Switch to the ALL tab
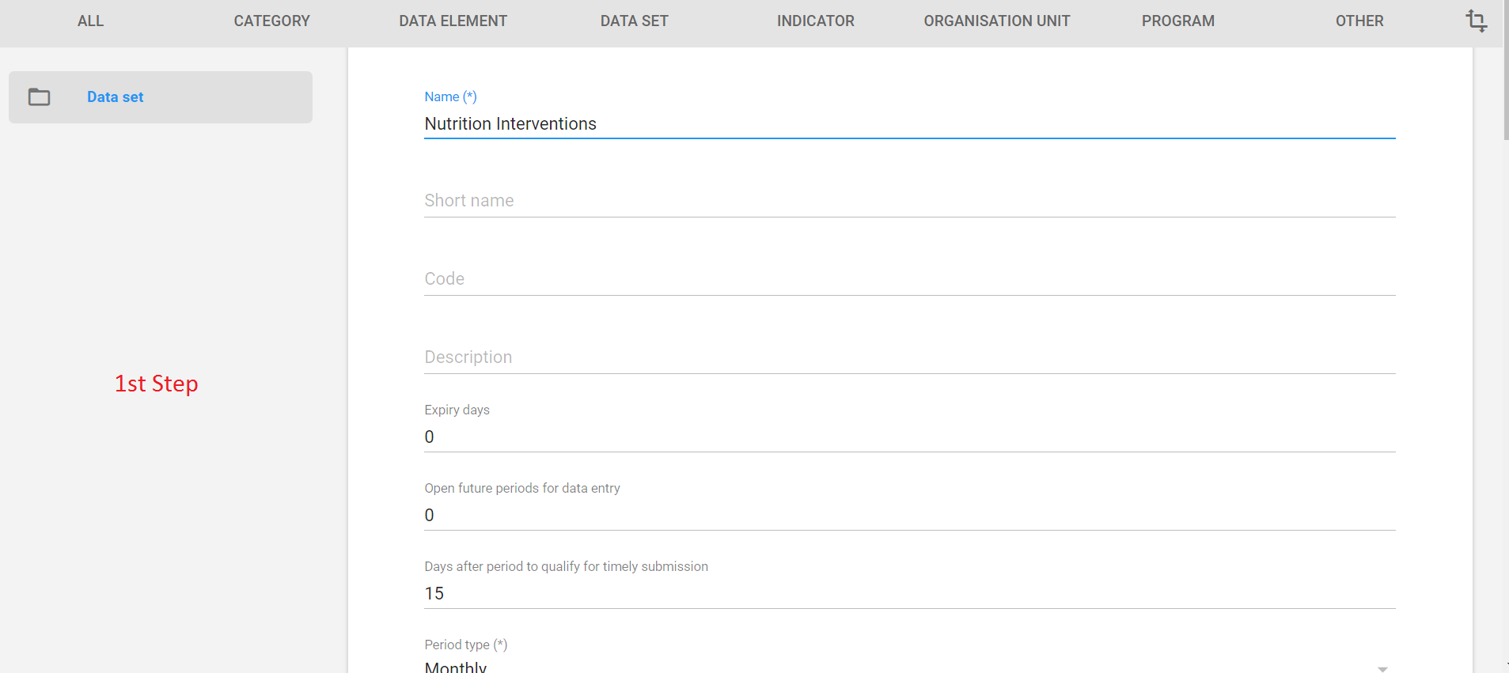Screen dimensions: 1509x673 click(90, 21)
